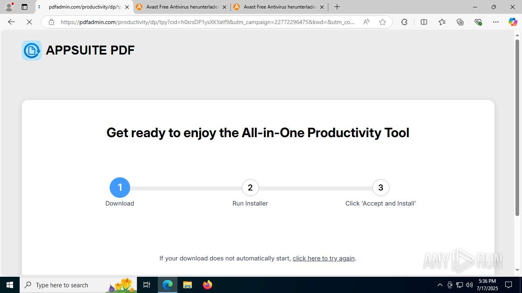Close the second Avast Free Antivirus tab

coord(322,7)
